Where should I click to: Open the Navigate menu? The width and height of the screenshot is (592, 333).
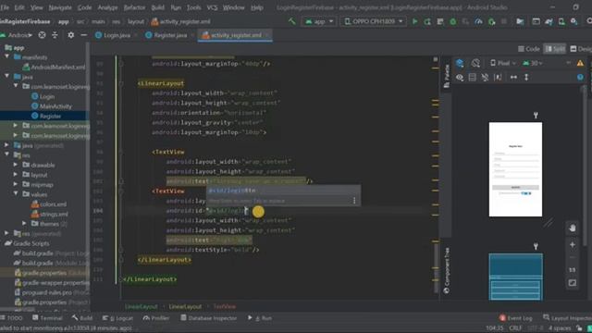coord(60,7)
